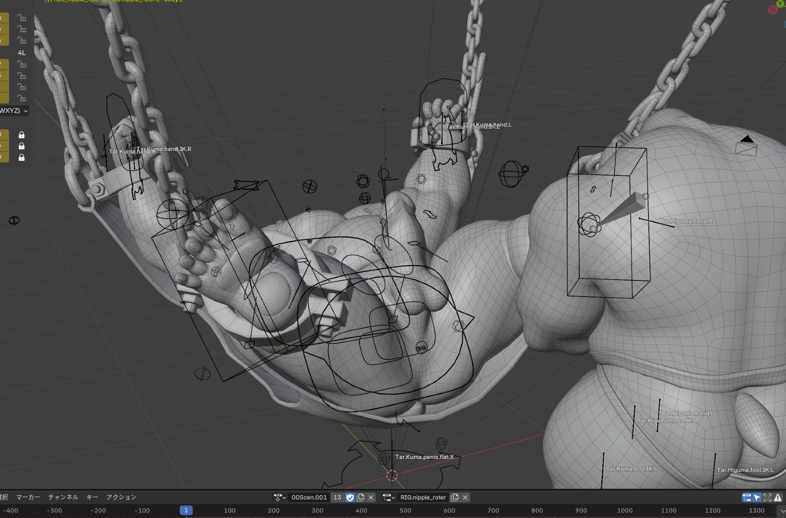Viewport: 786px width, 518px height.
Task: Toggle the arrow-cursor filter icon in the timeline header
Action: [757, 498]
